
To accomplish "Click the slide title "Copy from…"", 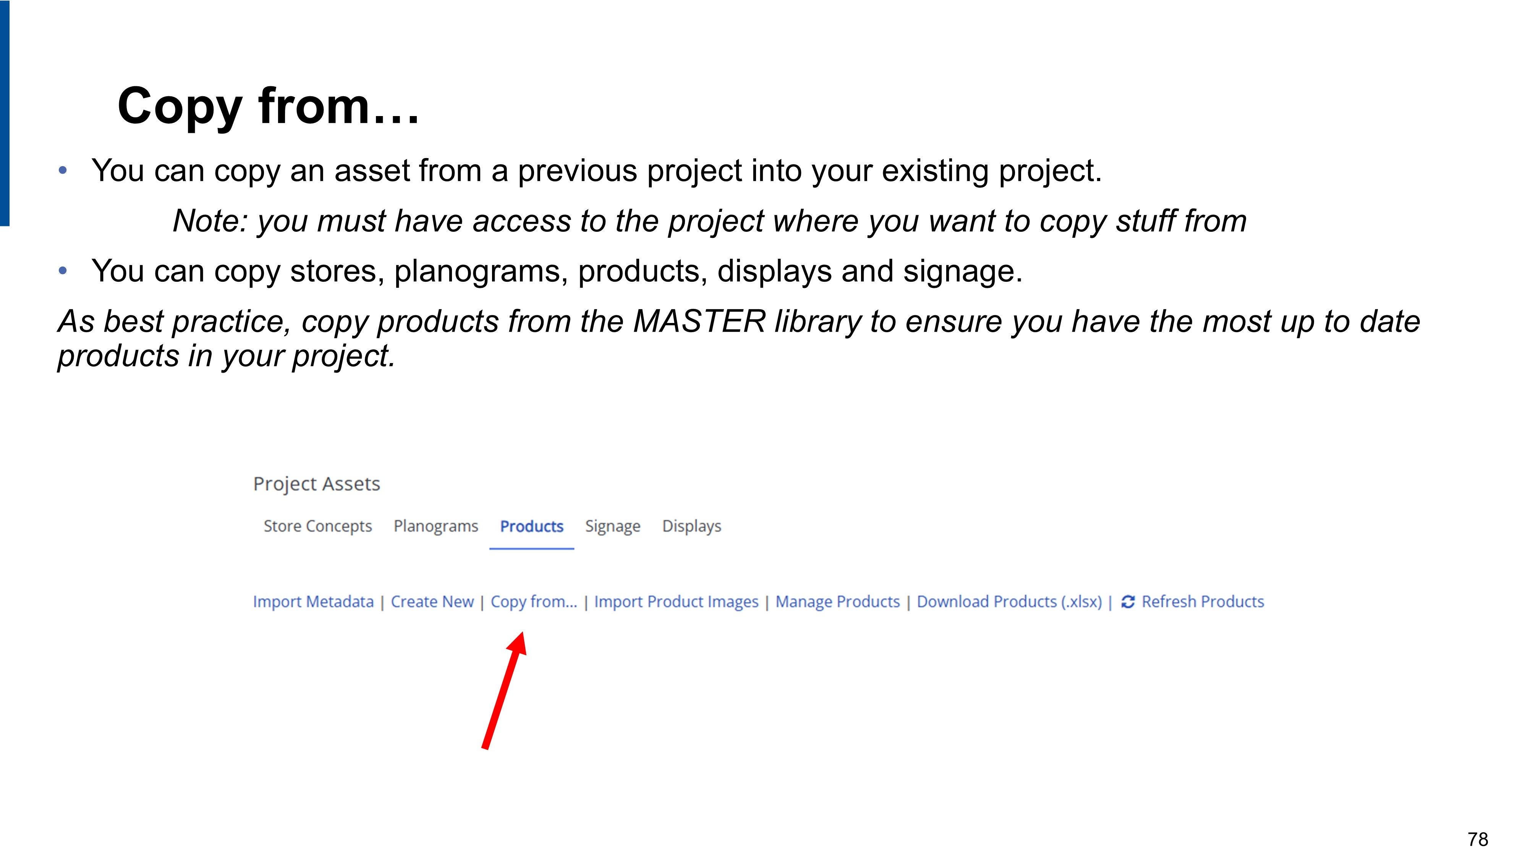I will (268, 106).
